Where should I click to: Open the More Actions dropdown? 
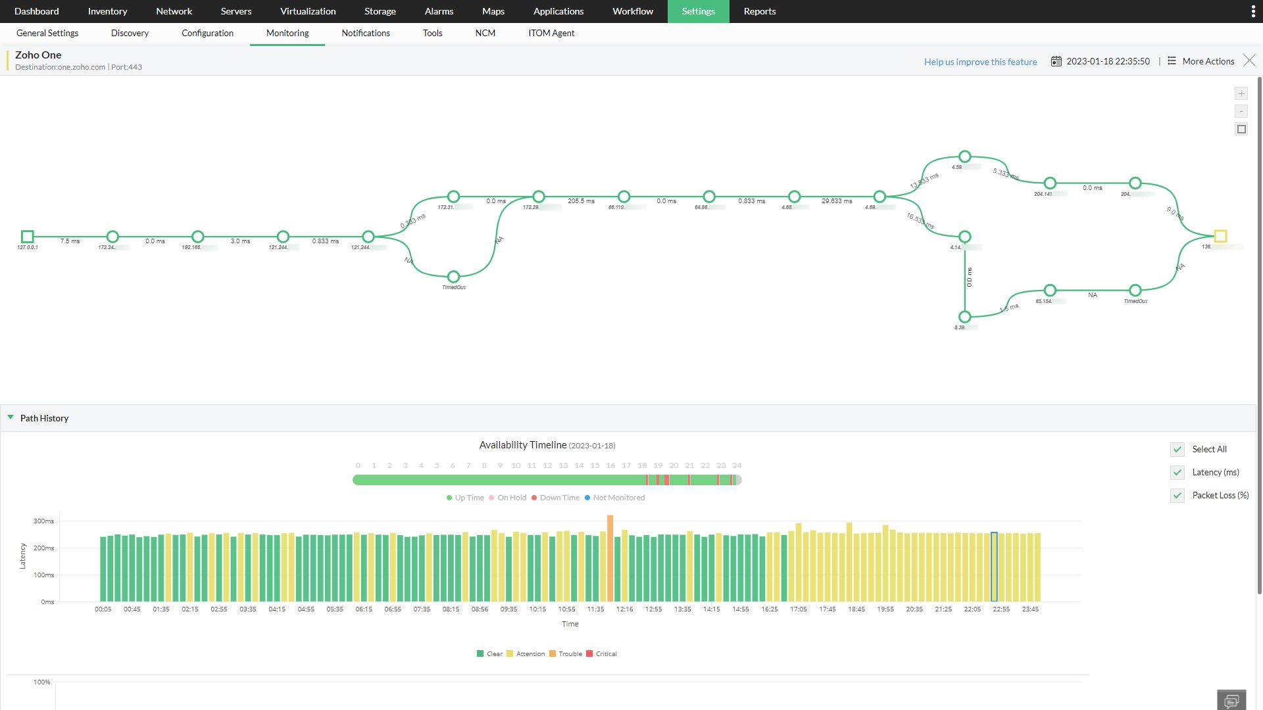click(x=1208, y=61)
